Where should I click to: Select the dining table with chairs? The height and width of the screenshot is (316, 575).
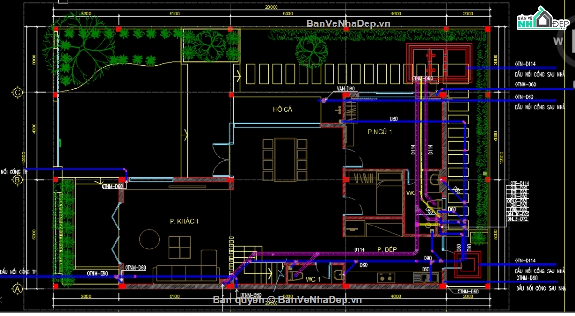(x=285, y=160)
